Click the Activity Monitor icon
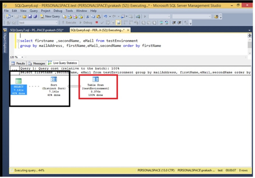Viewport: 255px width, 178px height. 138,16
